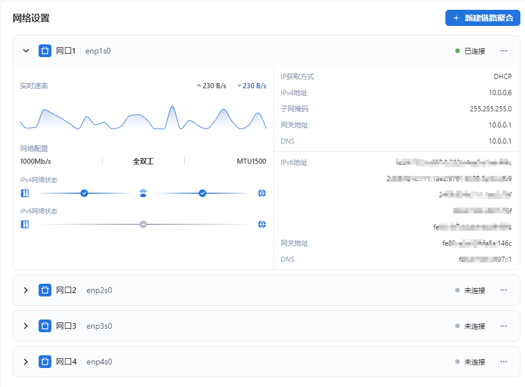Click the IPv4 device-to-router check mark

tap(84, 193)
